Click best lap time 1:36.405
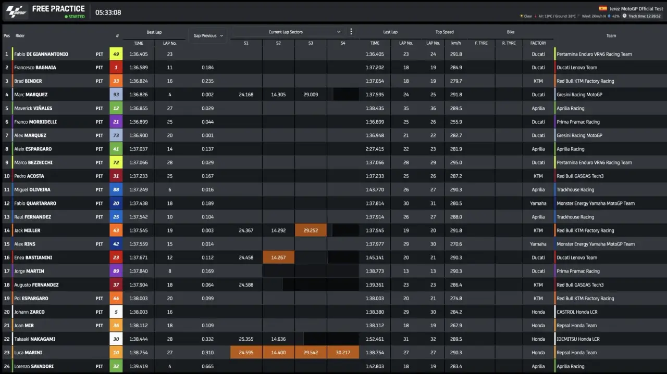 (x=138, y=54)
